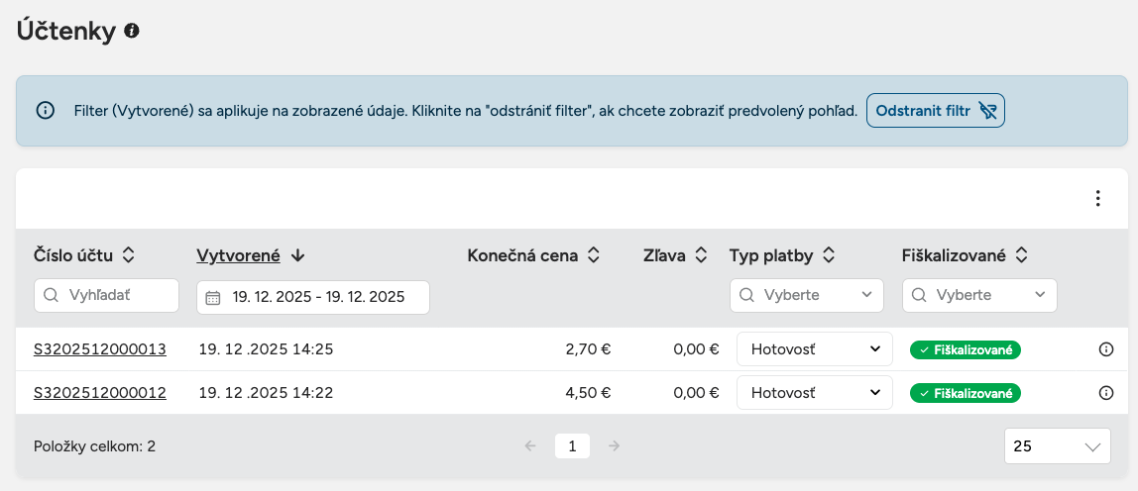This screenshot has width=1138, height=491.
Task: Open receipt S3202512000013 link
Action: (x=100, y=349)
